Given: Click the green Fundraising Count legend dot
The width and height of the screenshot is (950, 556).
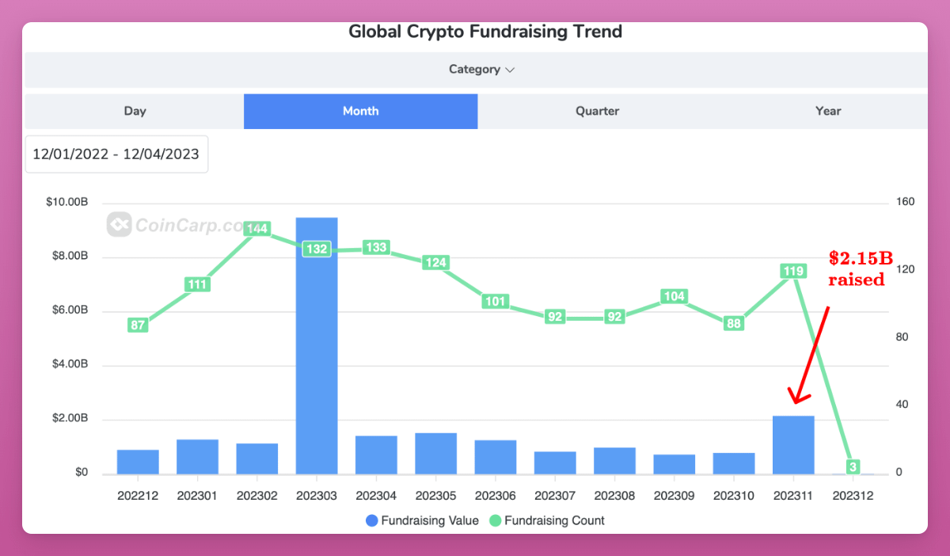Looking at the screenshot, I should pyautogui.click(x=495, y=520).
